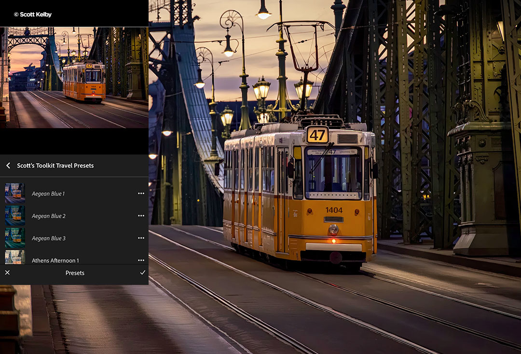
Task: Select the Aegean Blue 2 preset label
Action: pos(49,216)
